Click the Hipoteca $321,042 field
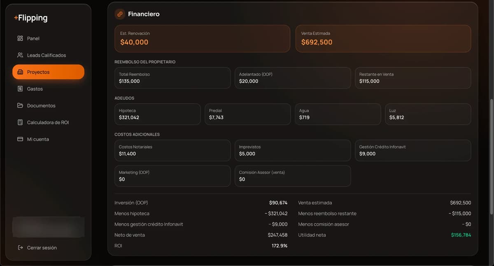 (x=158, y=114)
